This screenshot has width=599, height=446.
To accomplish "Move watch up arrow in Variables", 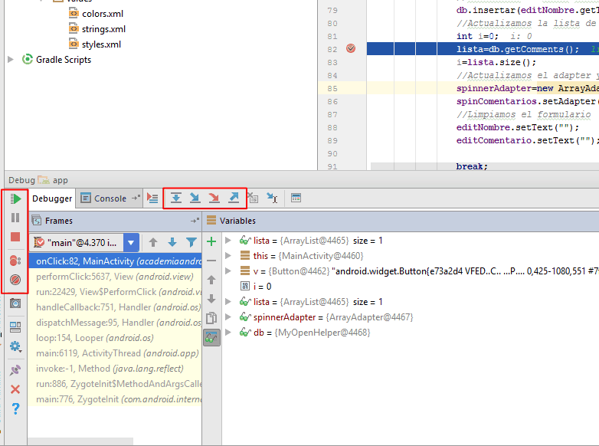I will pos(211,280).
